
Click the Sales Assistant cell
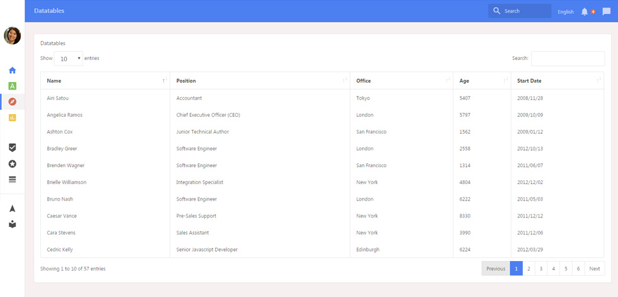pyautogui.click(x=260, y=233)
